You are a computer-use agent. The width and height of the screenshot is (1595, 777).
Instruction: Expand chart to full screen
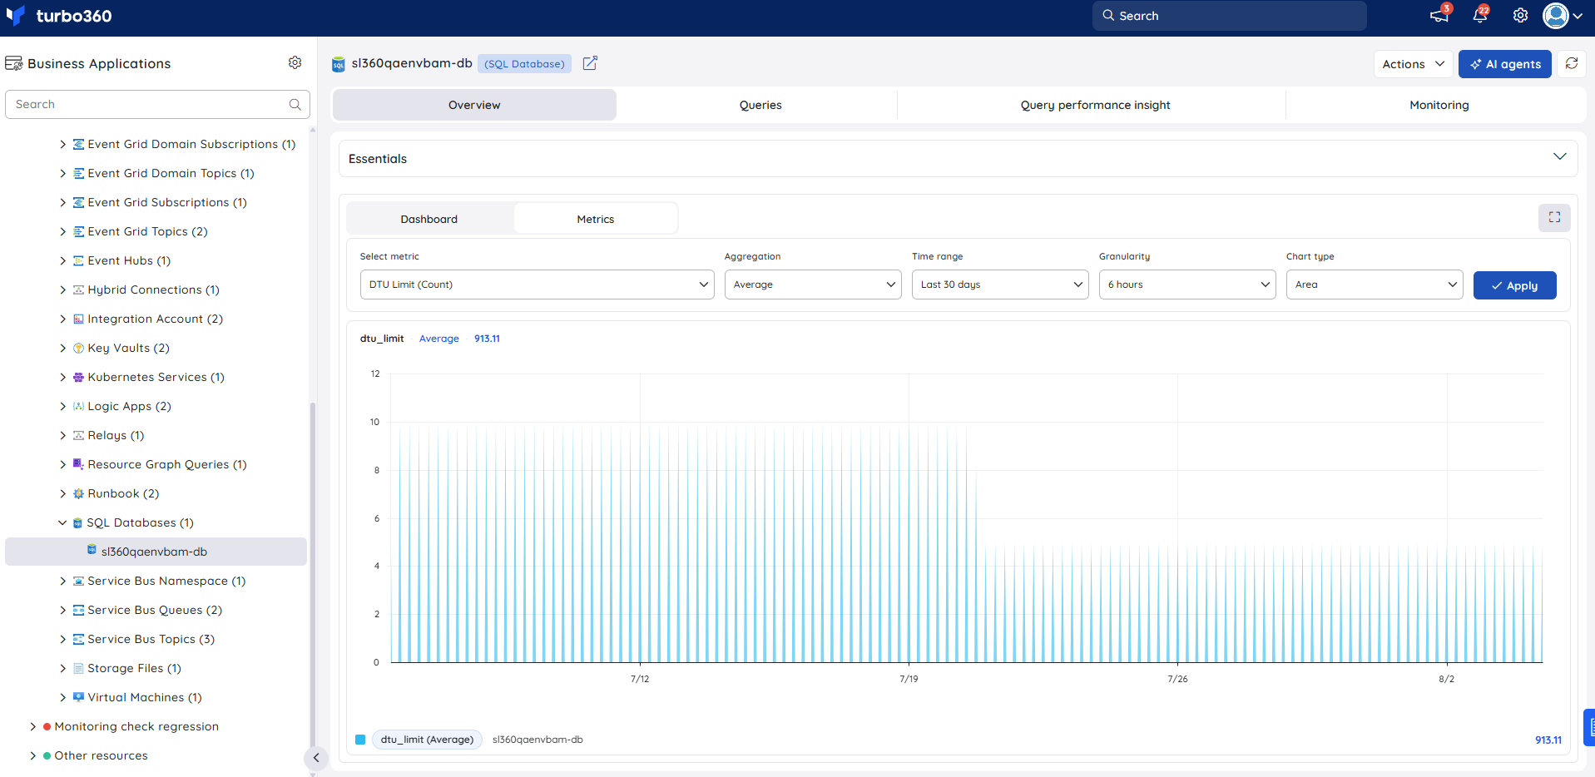tap(1554, 218)
